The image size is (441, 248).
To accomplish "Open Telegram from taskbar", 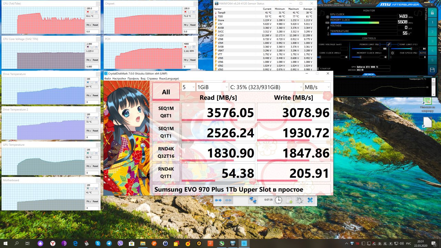I will point(109,243).
